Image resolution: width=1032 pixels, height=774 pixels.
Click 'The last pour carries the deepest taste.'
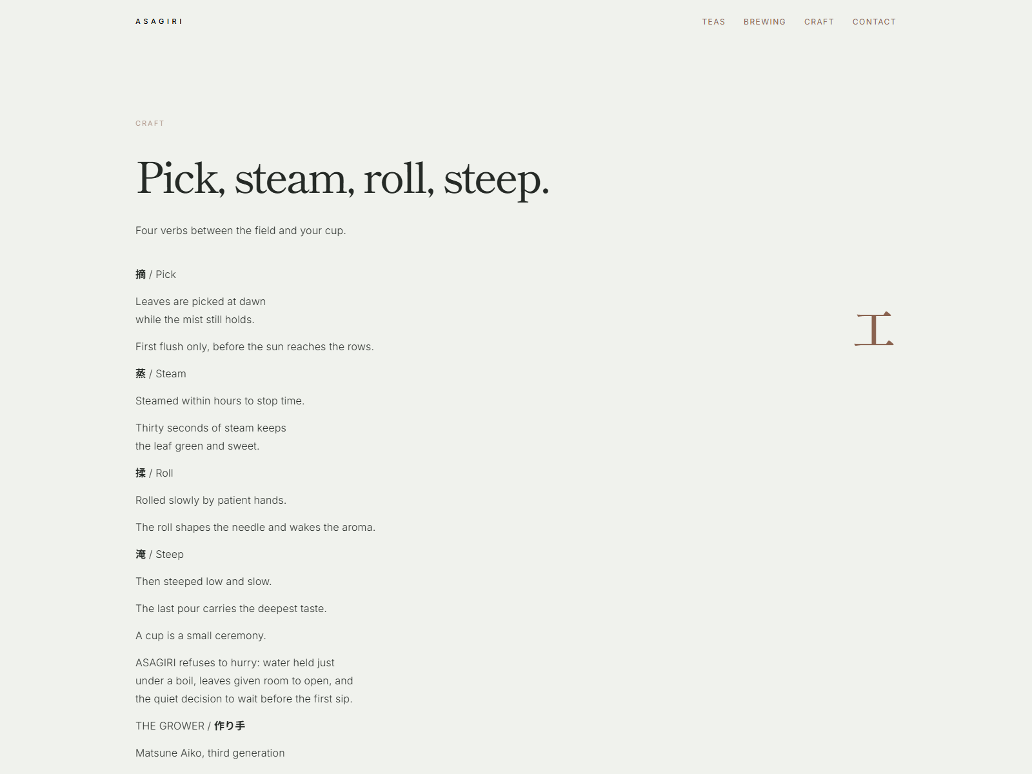pos(231,608)
